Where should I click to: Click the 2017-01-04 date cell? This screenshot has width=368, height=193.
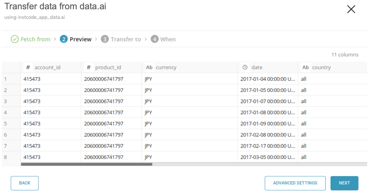tap(267, 79)
